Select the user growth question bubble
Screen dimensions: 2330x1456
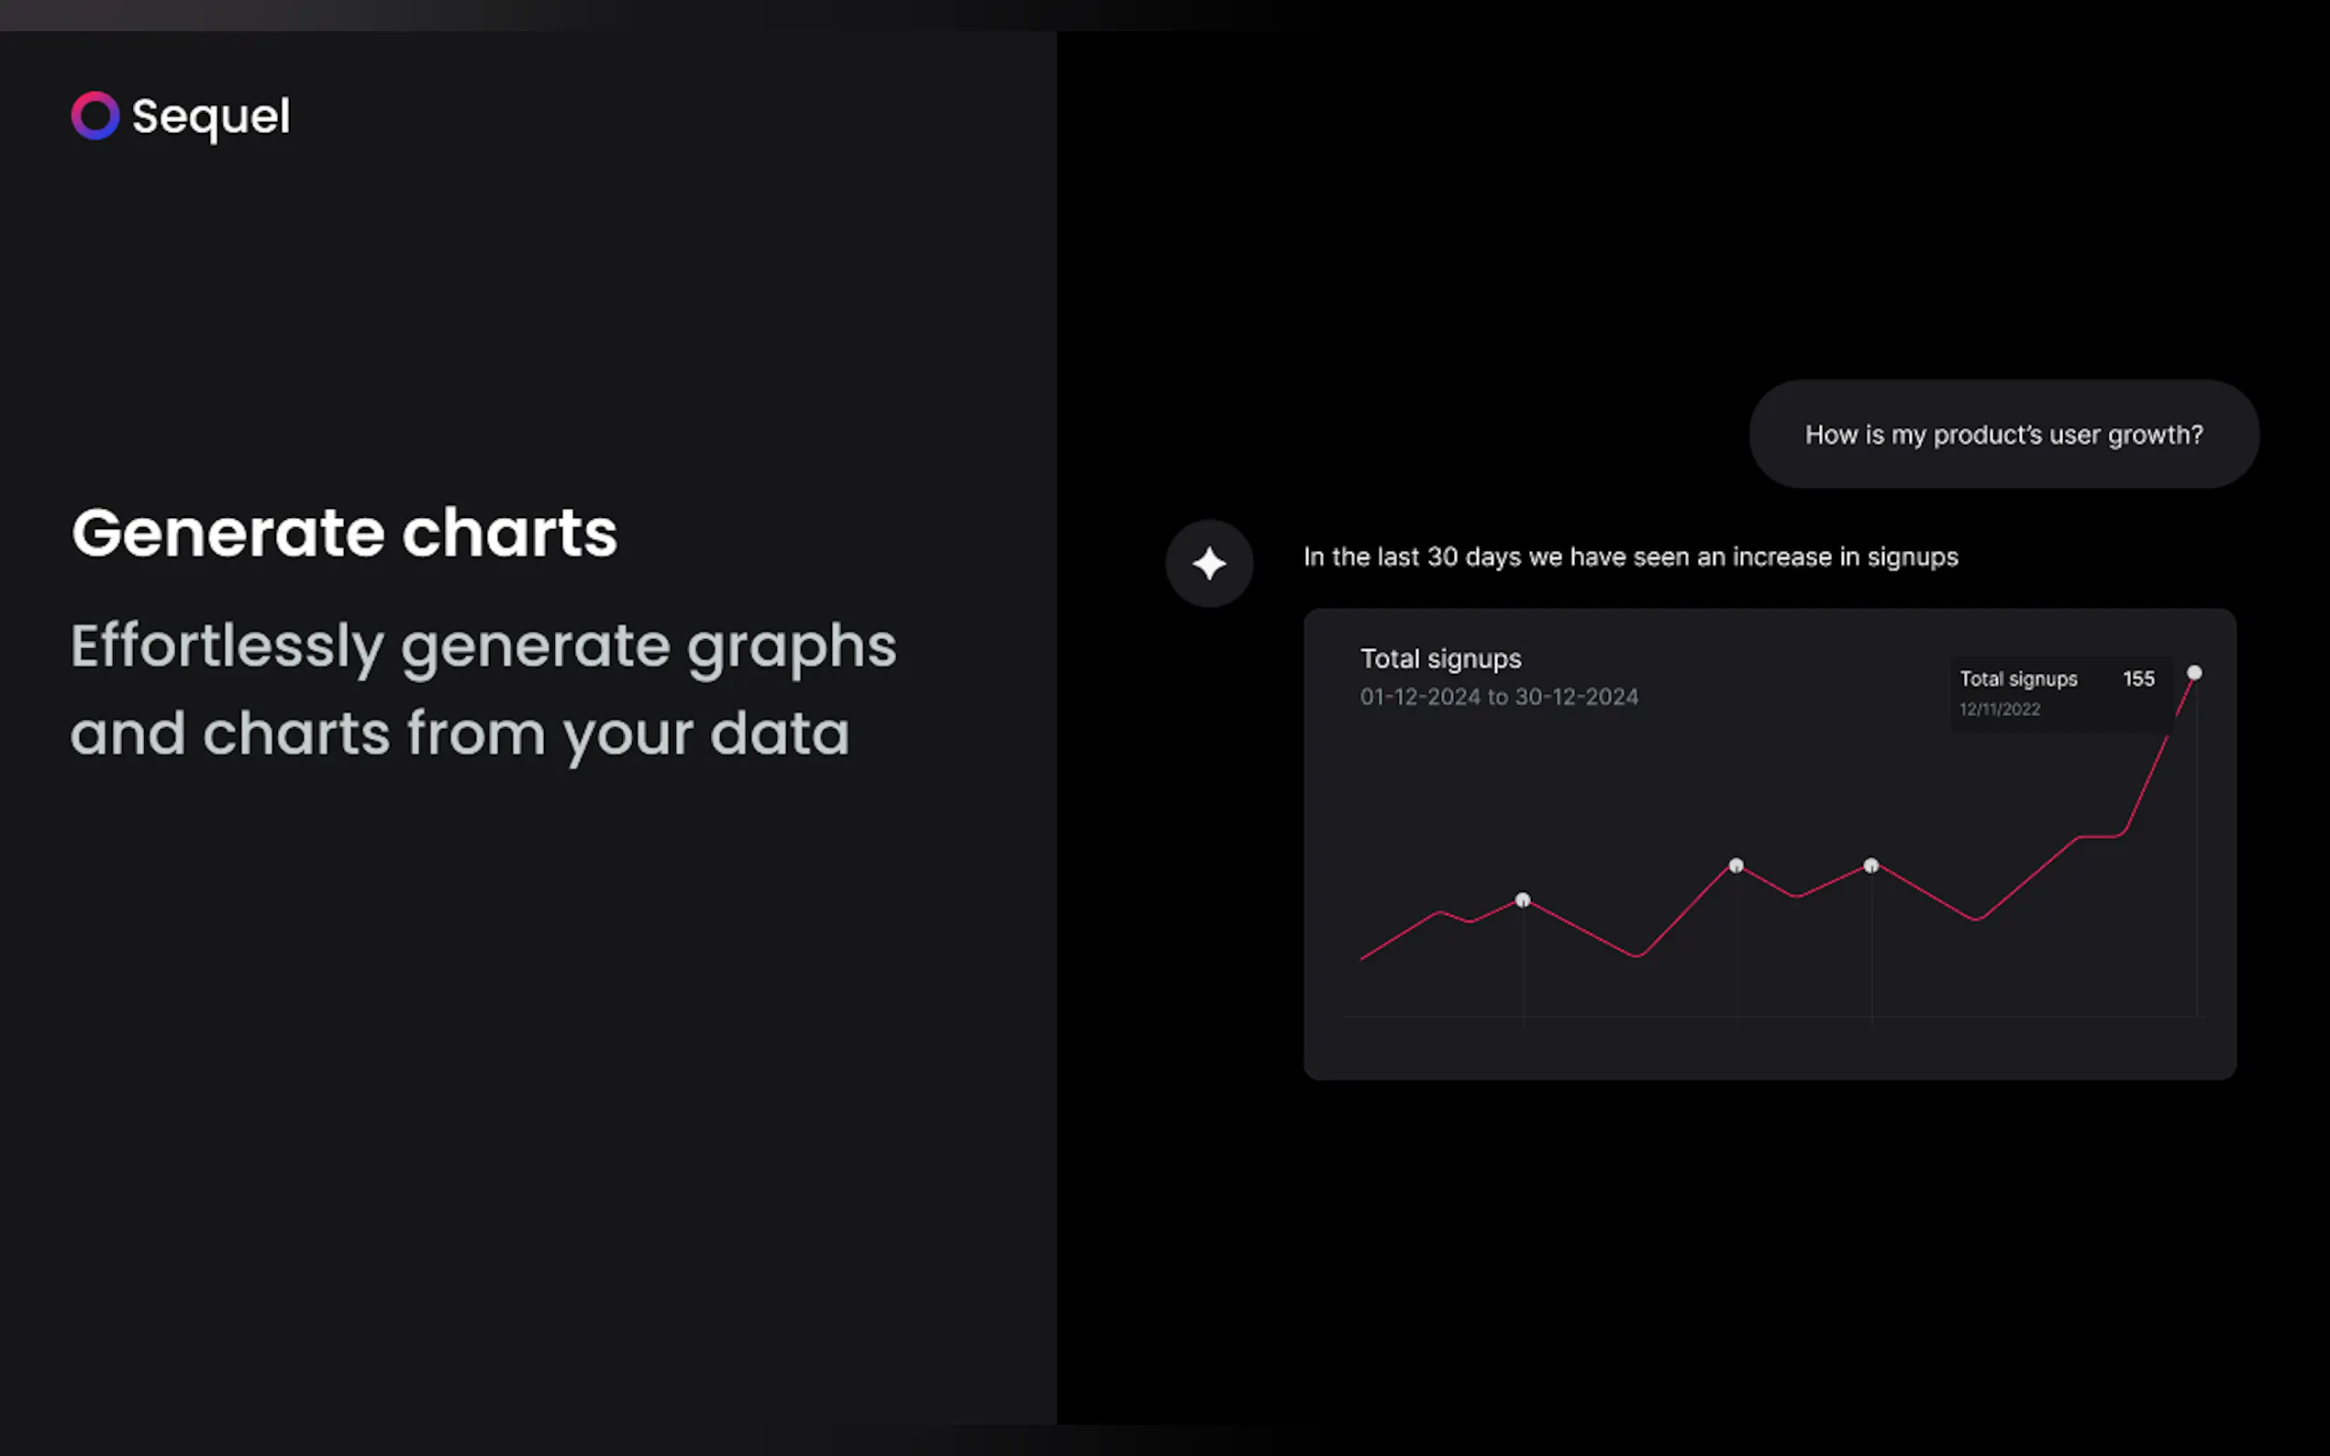(2003, 435)
